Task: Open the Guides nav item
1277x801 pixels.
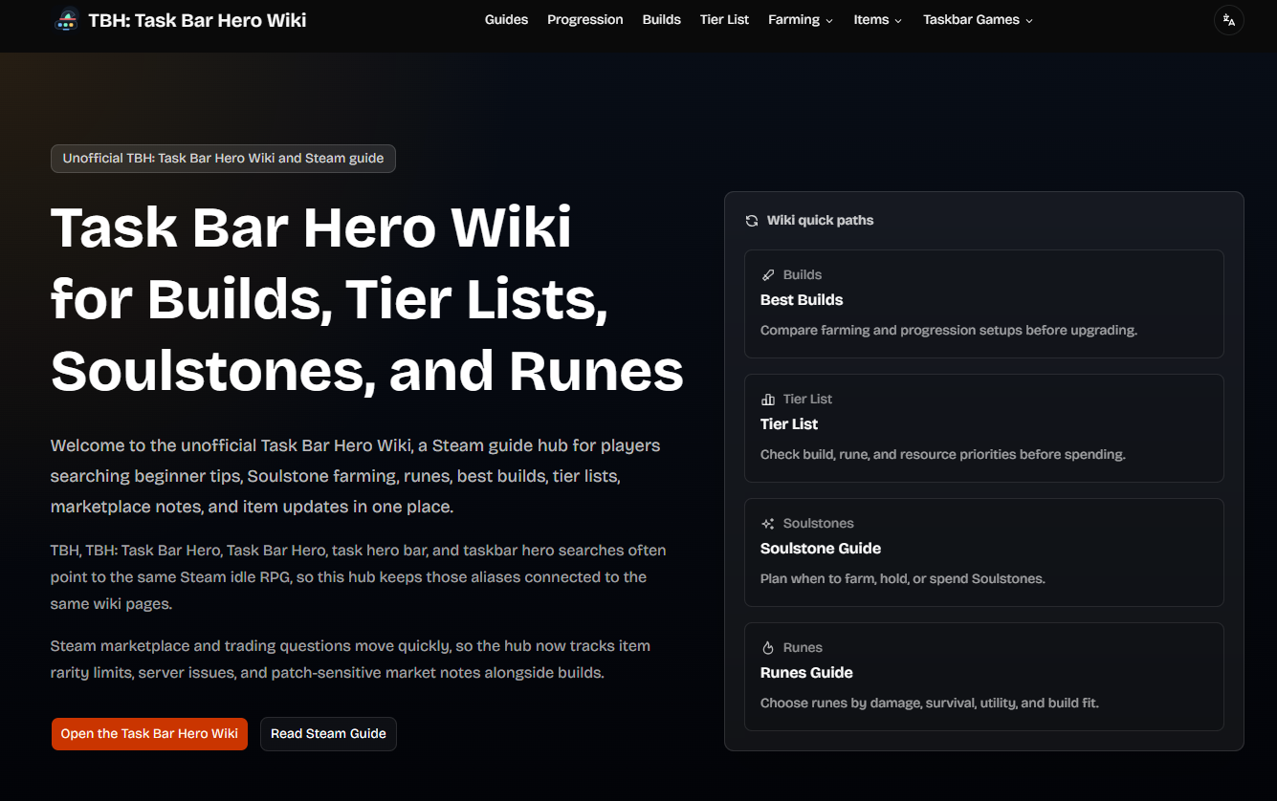Action: point(507,20)
